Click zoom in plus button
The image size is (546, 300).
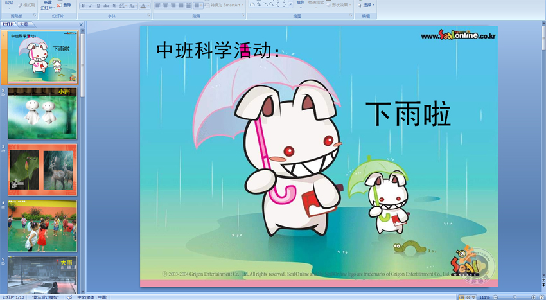click(x=533, y=297)
